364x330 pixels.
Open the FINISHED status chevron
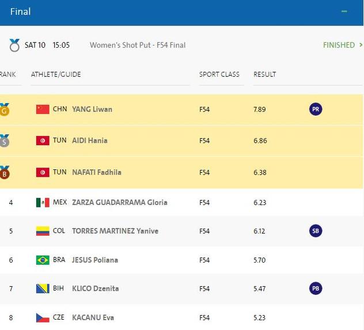(x=361, y=45)
